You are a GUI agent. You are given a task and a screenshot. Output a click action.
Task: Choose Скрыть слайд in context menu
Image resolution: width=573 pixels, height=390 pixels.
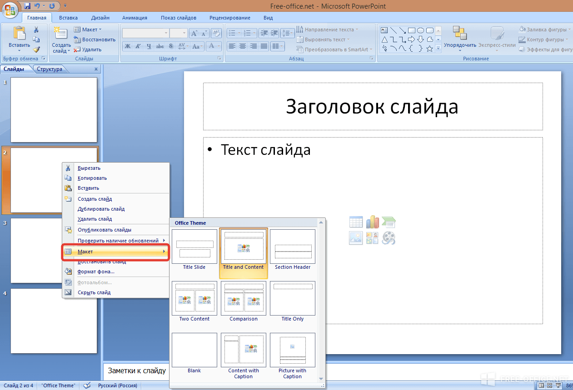115,292
